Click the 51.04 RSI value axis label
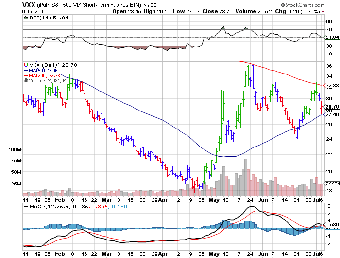 [332, 37]
